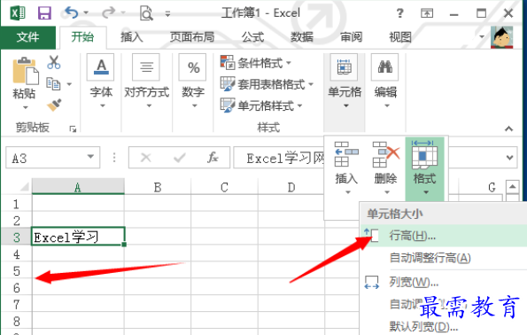Click the Insert (插入) cells icon
The image size is (527, 335).
coord(346,154)
